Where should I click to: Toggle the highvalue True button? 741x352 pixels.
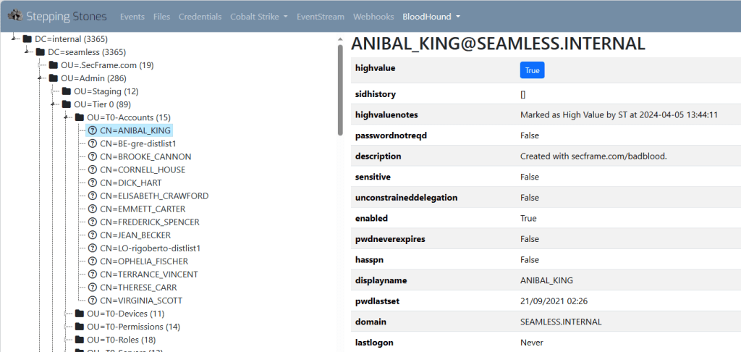(x=532, y=70)
